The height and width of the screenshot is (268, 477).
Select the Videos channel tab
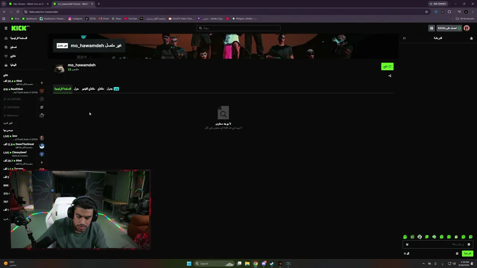tap(89, 89)
